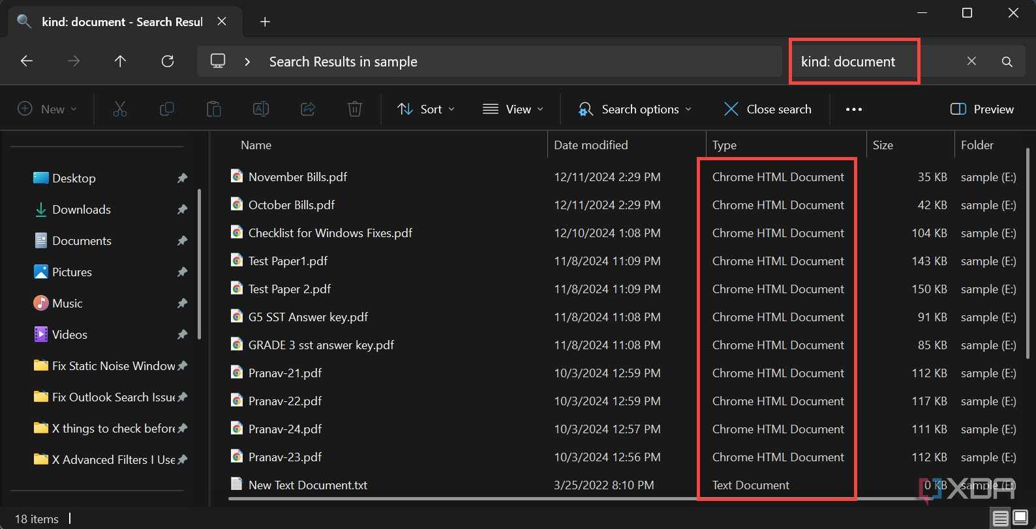Screen dimensions: 1036x529
Task: Switch to large thumbnails view in status bar
Action: click(1020, 519)
